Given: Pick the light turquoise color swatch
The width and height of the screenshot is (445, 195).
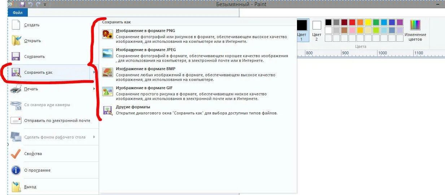Looking at the screenshot, I should 384,30.
